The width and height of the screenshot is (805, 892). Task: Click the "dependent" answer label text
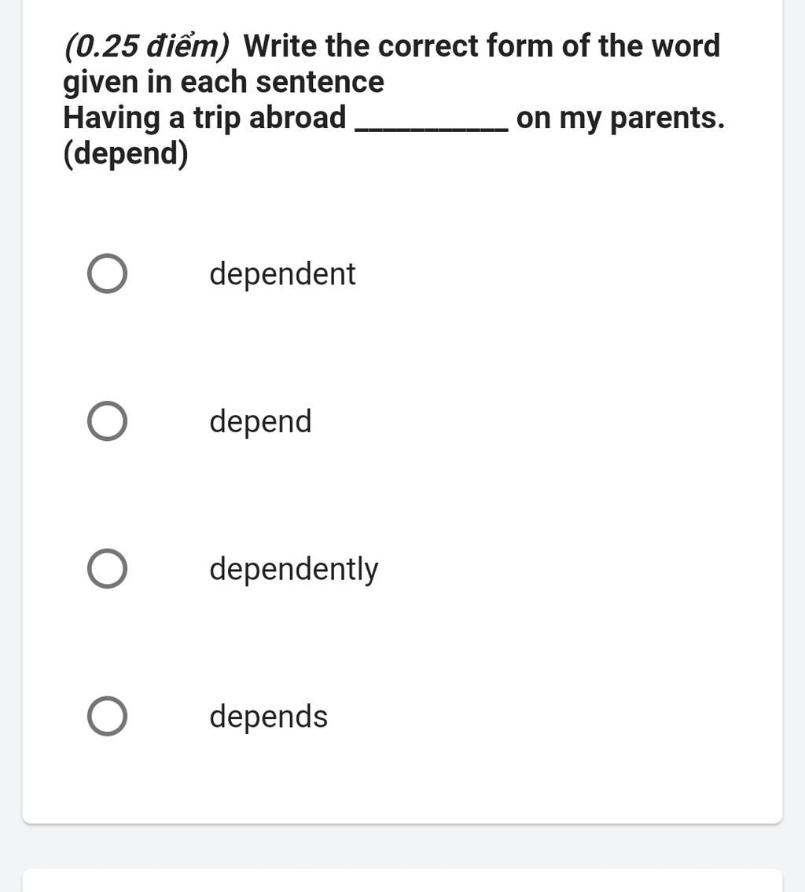(282, 274)
